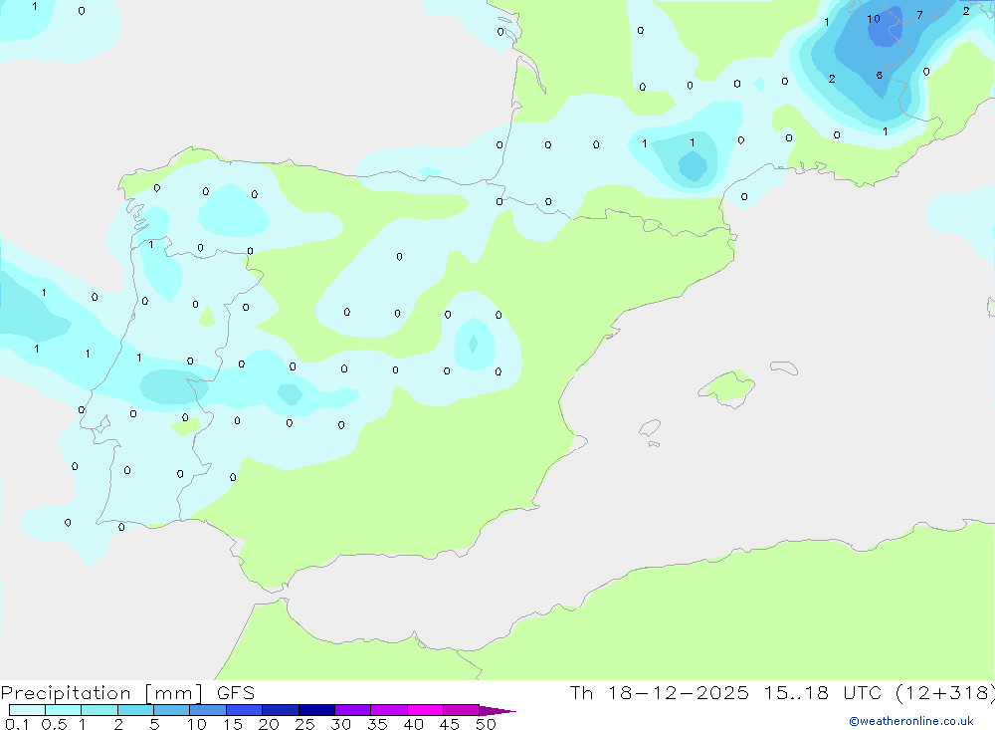
Task: Click the legend label '50'
Action: click(487, 724)
